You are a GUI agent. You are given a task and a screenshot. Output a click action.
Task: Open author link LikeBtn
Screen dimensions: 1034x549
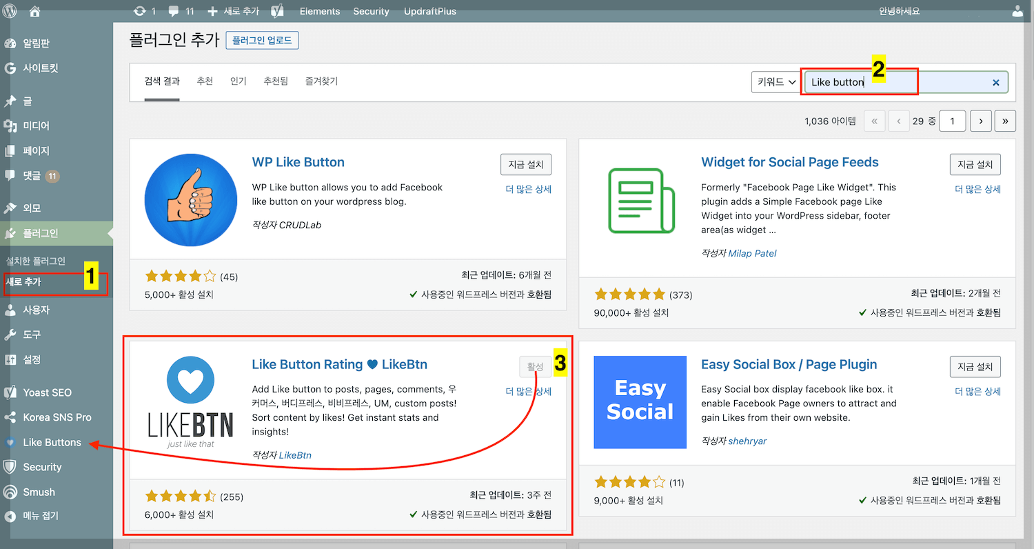click(x=296, y=455)
